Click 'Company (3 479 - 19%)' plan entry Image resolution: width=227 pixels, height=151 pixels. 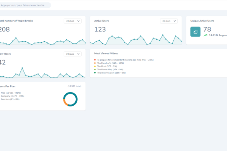click(12, 96)
